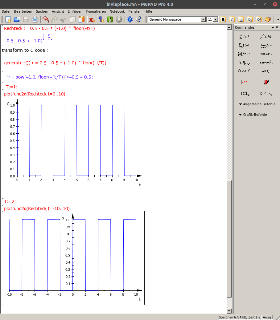Open the Generic Monospace font dropdown
Image resolution: width=280 pixels, height=320 pixels.
coord(203,19)
